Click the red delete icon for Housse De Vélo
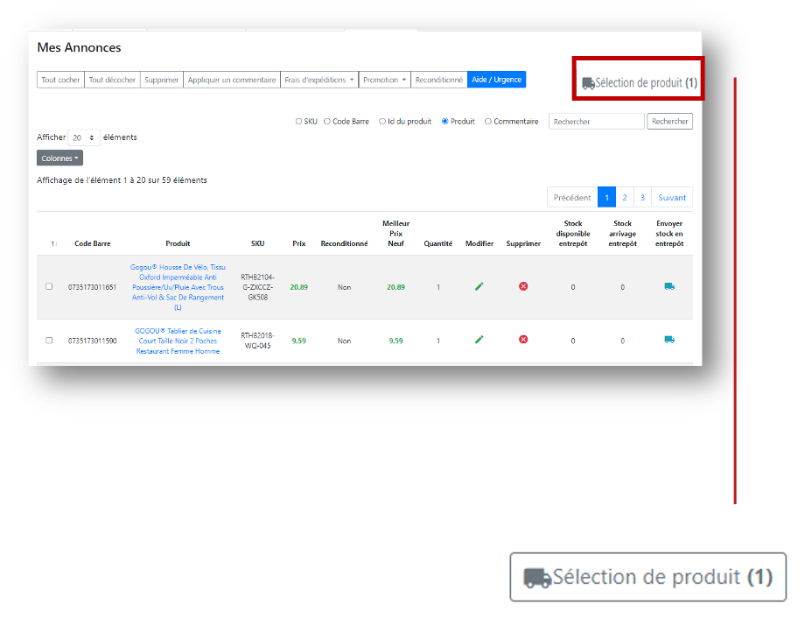805x632 pixels. pos(523,286)
